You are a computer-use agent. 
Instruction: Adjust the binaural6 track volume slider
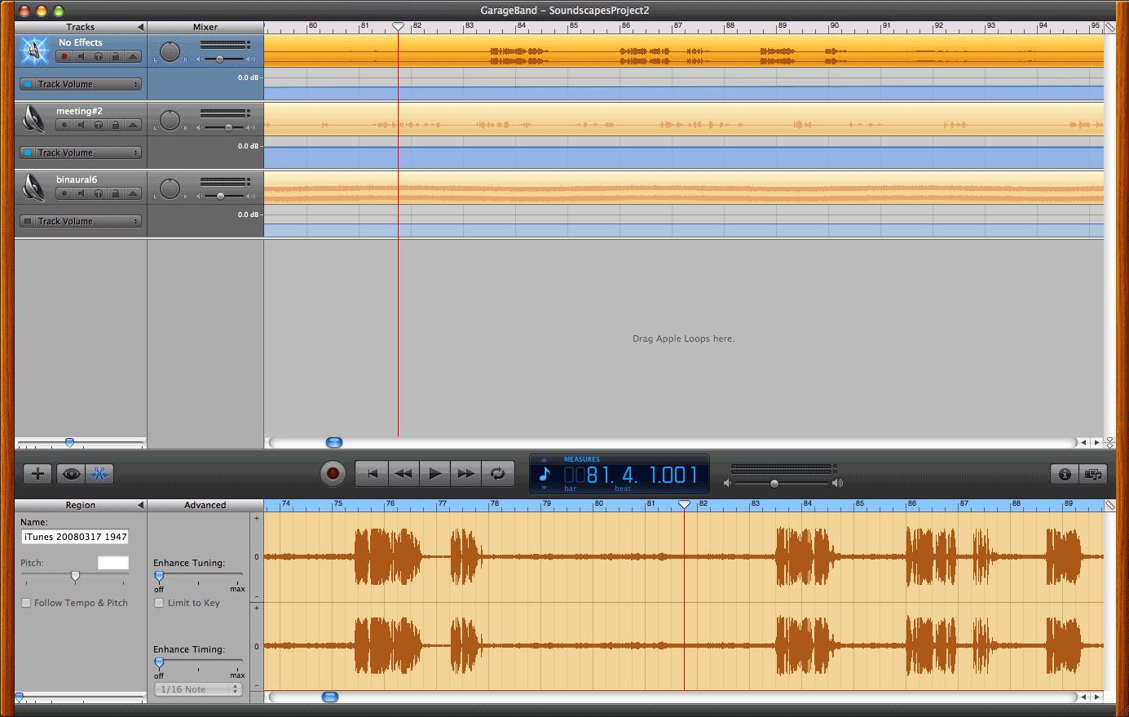[220, 196]
